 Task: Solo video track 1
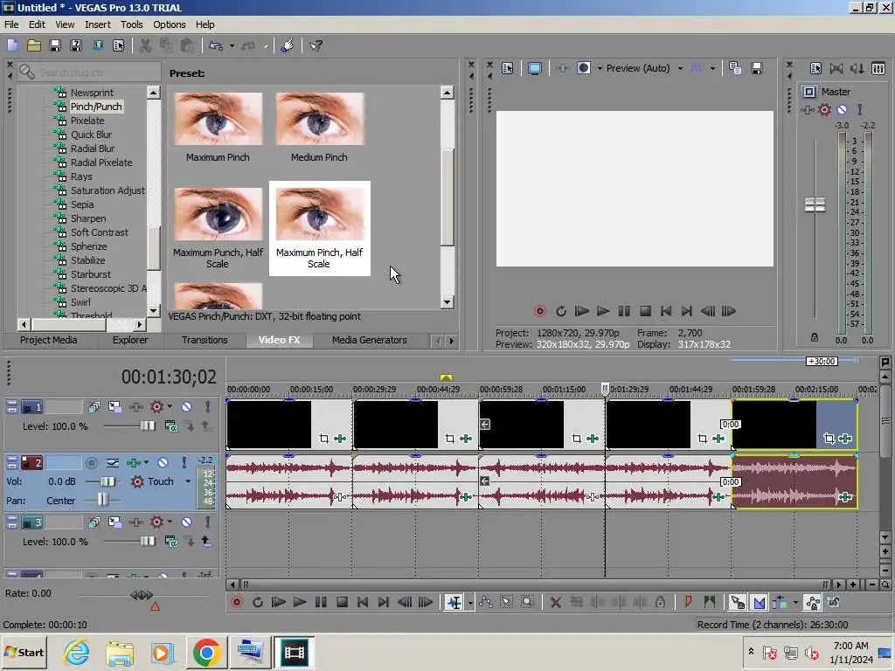pyautogui.click(x=207, y=407)
